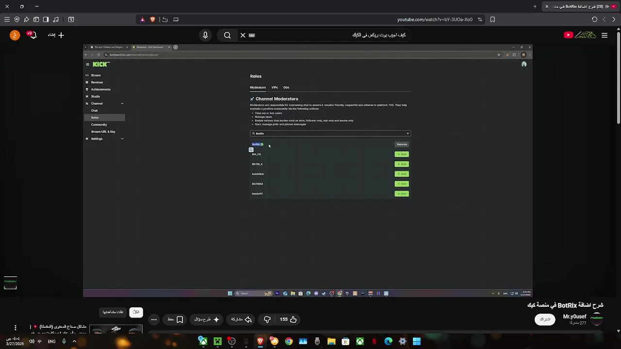Open the Kick sidebar hamburger menu
Image resolution: width=621 pixels, height=349 pixels.
pos(87,64)
